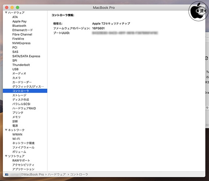The image size is (209, 181).
Task: Click the コントローラ情報 heading
Action: point(63,15)
